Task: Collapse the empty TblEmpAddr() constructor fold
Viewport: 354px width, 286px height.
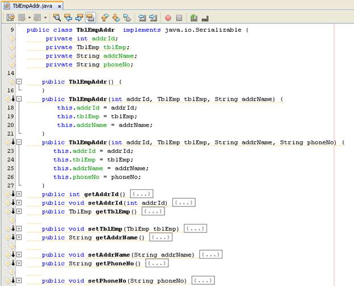Action: click(19, 81)
